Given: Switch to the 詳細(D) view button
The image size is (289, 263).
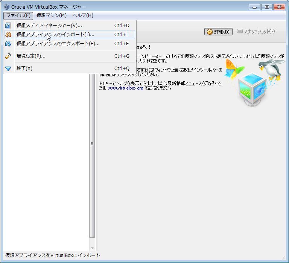Looking at the screenshot, I should pos(218,32).
